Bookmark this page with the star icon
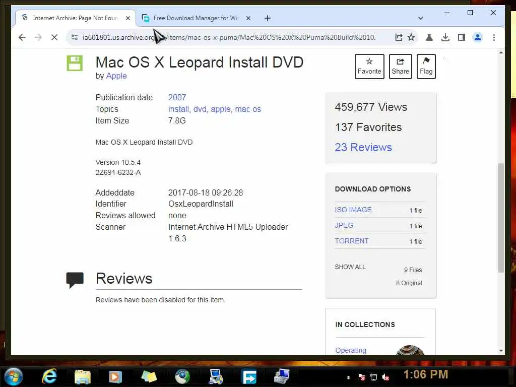The image size is (516, 387). coord(411,37)
